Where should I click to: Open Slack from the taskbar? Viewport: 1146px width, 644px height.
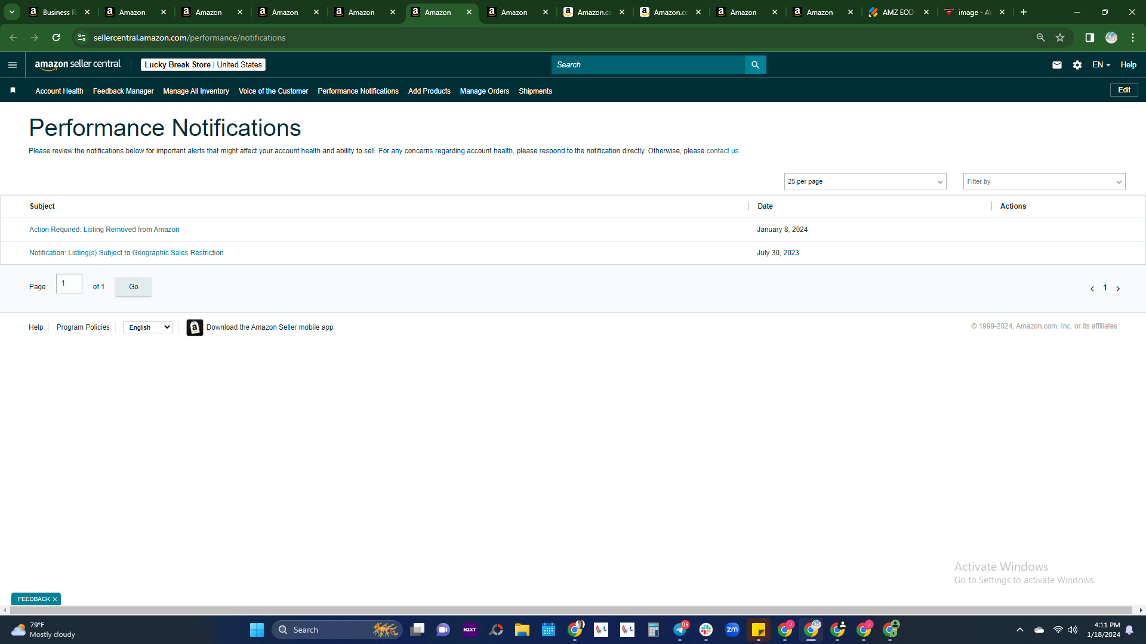point(706,630)
